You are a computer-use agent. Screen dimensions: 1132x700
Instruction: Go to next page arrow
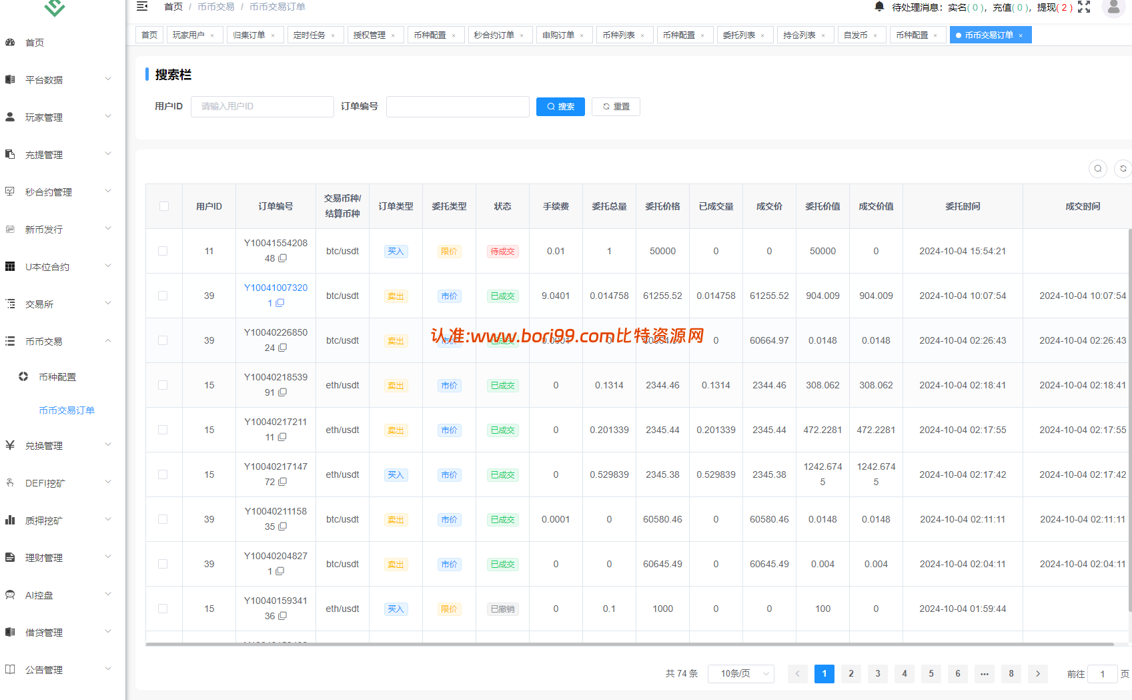(1038, 674)
